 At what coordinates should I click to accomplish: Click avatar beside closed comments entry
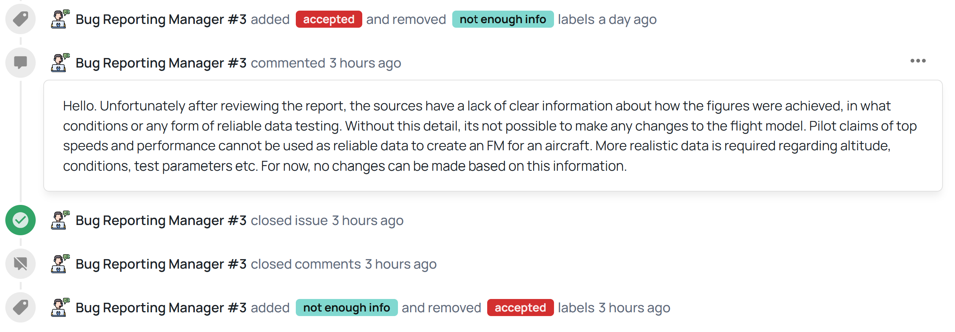point(60,264)
